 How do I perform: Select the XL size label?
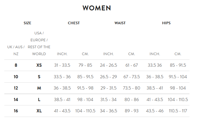(x=39, y=111)
